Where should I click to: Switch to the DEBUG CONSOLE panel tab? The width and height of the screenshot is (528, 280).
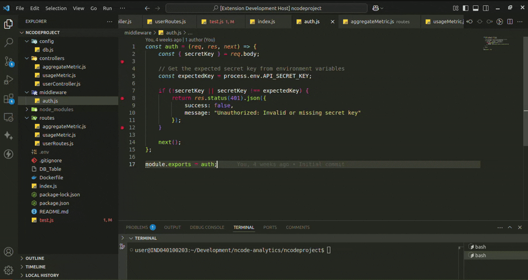click(x=207, y=228)
